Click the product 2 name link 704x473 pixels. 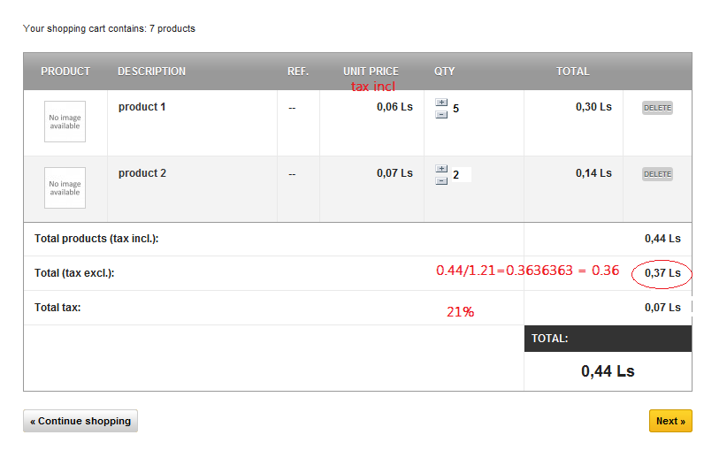point(142,173)
